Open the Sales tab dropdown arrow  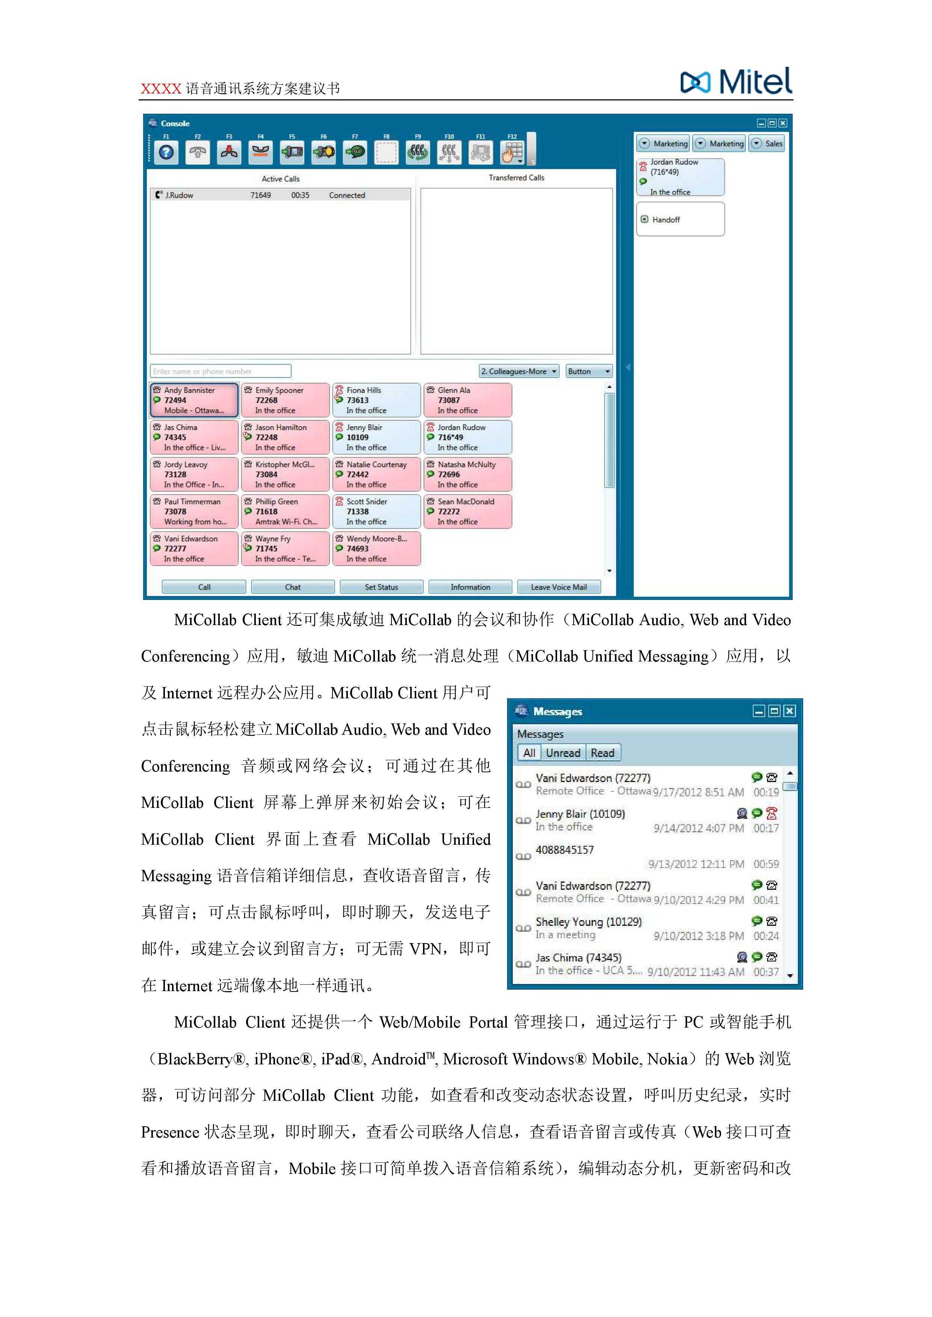757,143
